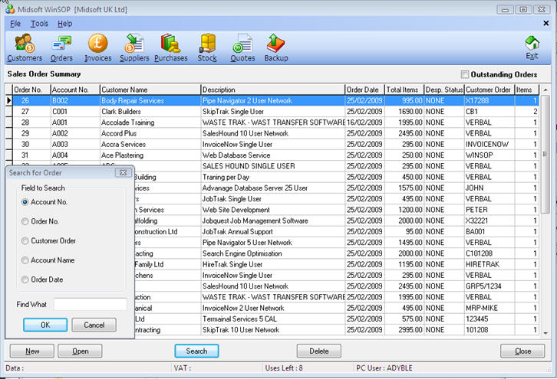Open the Orders toolbar icon

(x=61, y=48)
